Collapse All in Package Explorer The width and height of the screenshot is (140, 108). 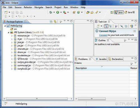point(51,22)
